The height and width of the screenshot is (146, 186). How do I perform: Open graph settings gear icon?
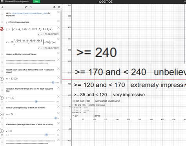(x=55, y=7)
